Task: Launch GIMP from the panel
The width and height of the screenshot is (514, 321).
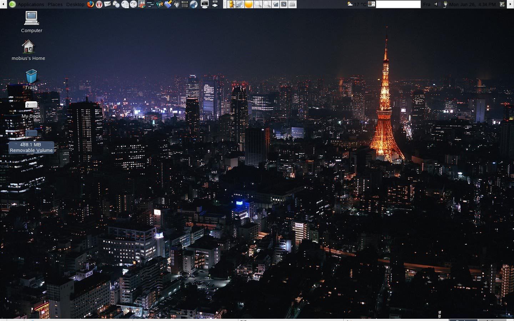Action: 176,4
